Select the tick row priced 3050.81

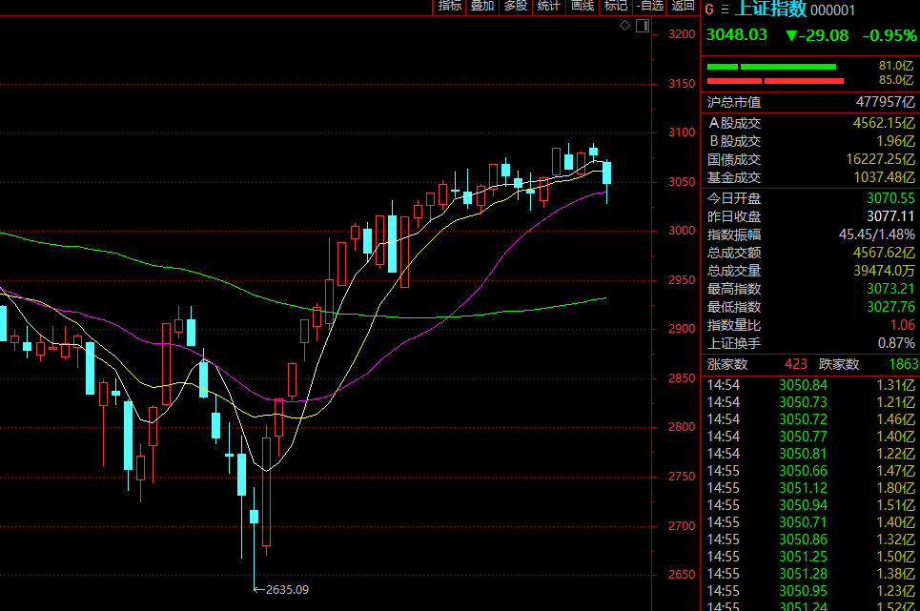click(810, 454)
